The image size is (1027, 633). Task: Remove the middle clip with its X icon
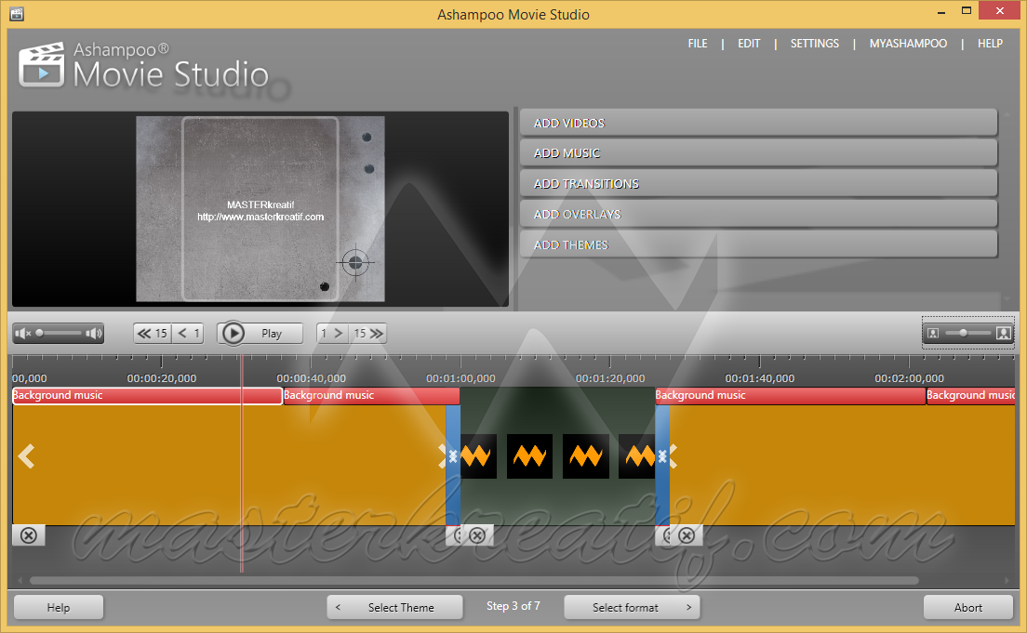coord(477,535)
